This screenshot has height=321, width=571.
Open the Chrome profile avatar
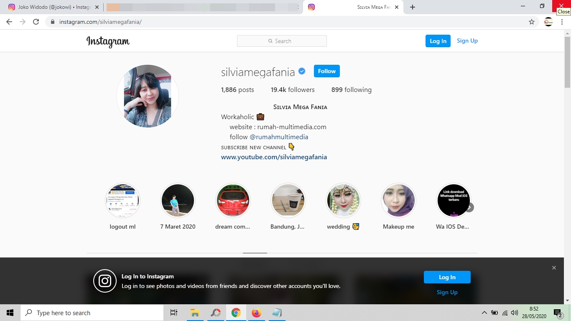point(548,22)
